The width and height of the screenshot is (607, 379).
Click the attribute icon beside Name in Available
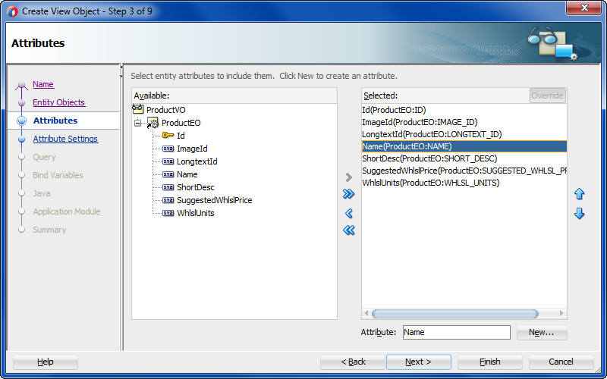coord(168,174)
